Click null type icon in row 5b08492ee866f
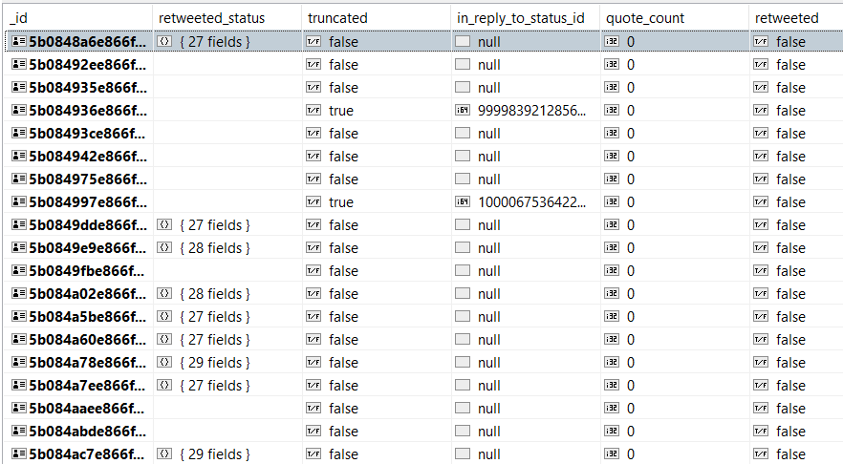The image size is (843, 464). coord(463,65)
